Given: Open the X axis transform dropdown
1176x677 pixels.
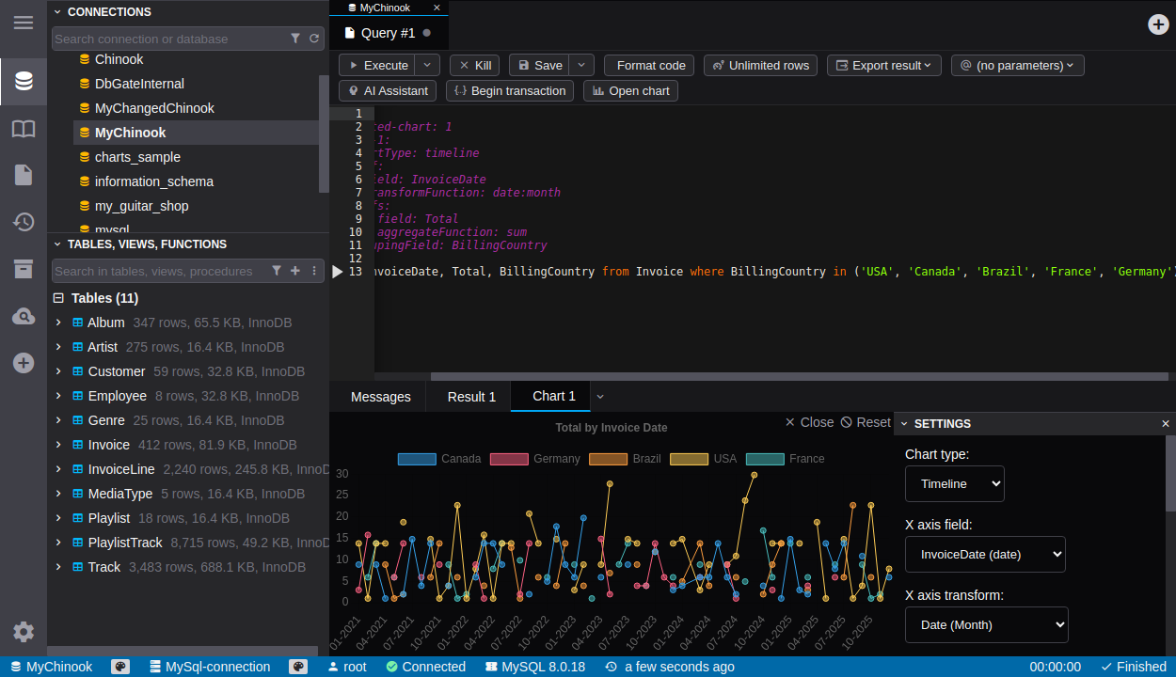Looking at the screenshot, I should coord(986,625).
